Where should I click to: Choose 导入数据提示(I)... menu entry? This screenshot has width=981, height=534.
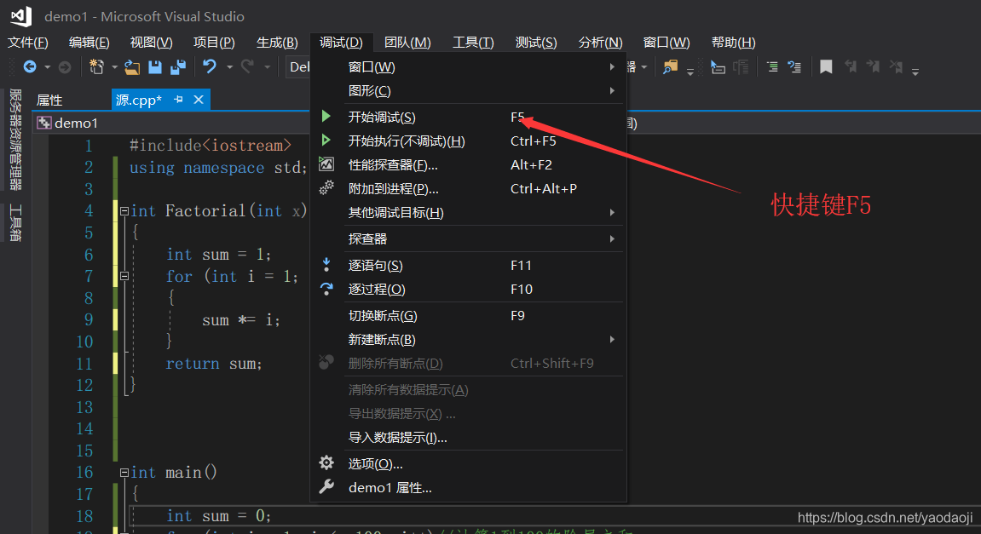tap(469, 438)
